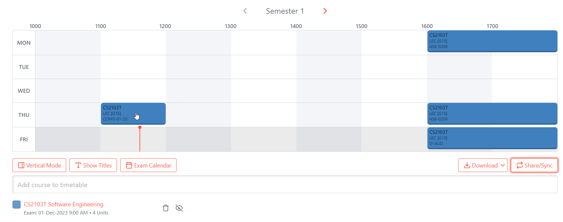Click the Download caret arrow

[503, 165]
